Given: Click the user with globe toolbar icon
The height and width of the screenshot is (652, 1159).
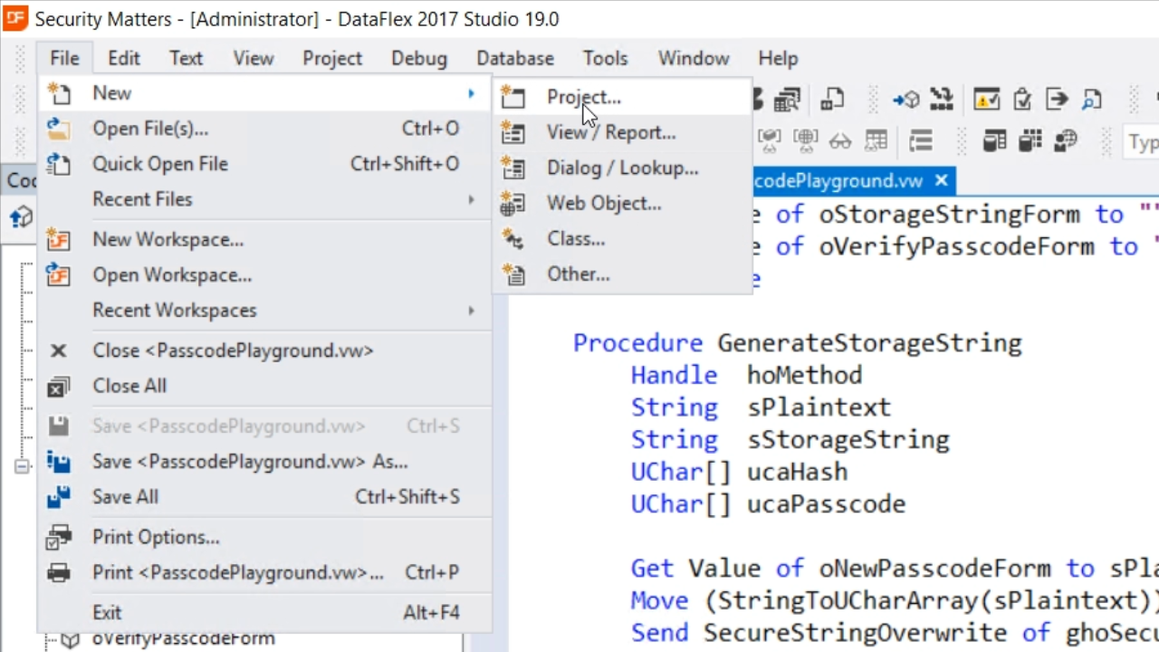Looking at the screenshot, I should (x=1066, y=140).
